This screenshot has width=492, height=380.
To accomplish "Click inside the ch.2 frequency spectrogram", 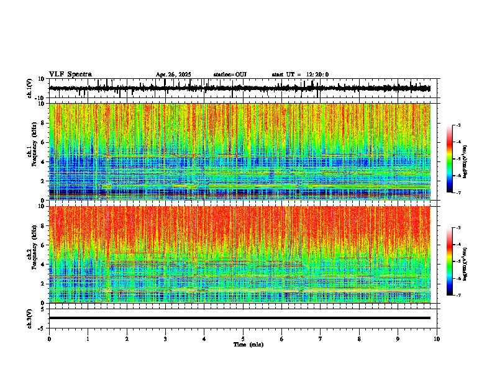I will pyautogui.click(x=240, y=255).
